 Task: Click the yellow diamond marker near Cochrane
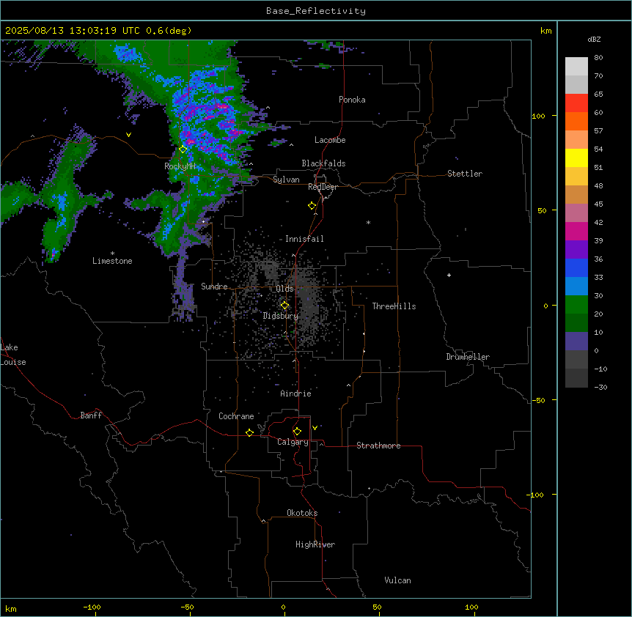coord(250,432)
